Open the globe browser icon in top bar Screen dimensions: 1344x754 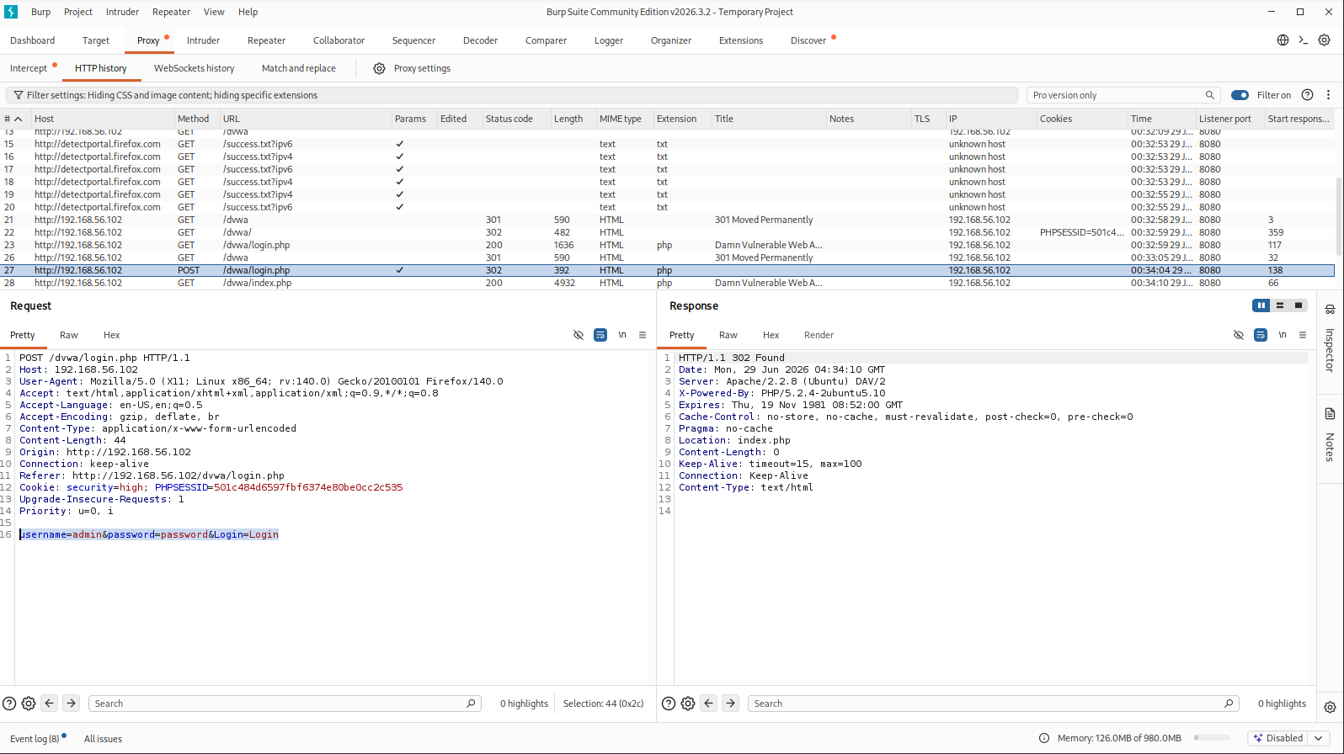point(1283,40)
